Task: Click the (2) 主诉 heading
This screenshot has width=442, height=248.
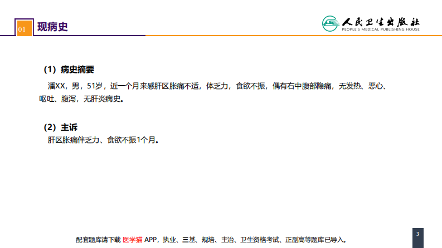Action: coord(60,127)
